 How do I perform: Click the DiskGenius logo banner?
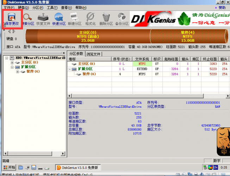[x=180, y=19]
